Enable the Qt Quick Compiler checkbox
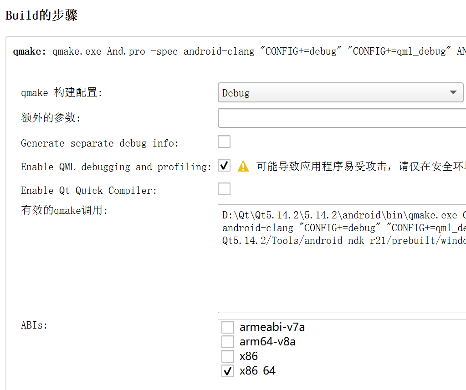The image size is (466, 390). pos(224,189)
